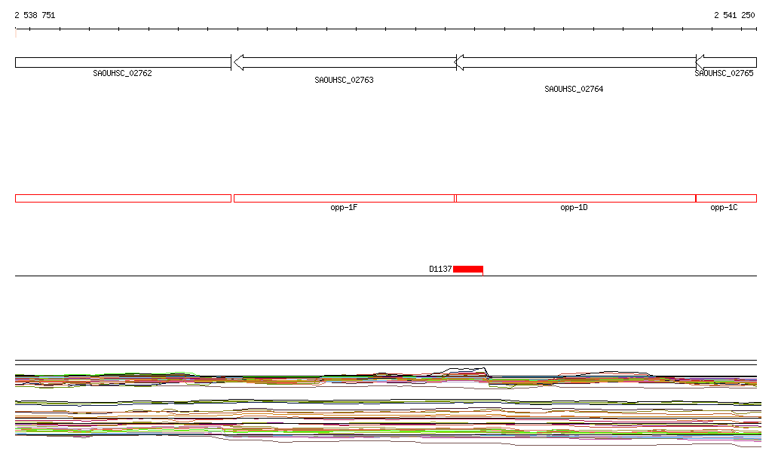Click the SAOUHSC_02762 gene box
772x460 pixels.
click(123, 62)
